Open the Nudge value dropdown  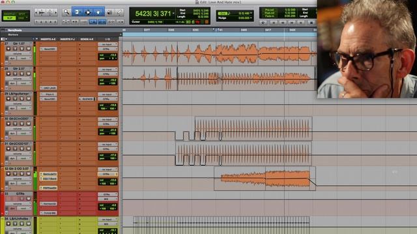tap(251, 18)
